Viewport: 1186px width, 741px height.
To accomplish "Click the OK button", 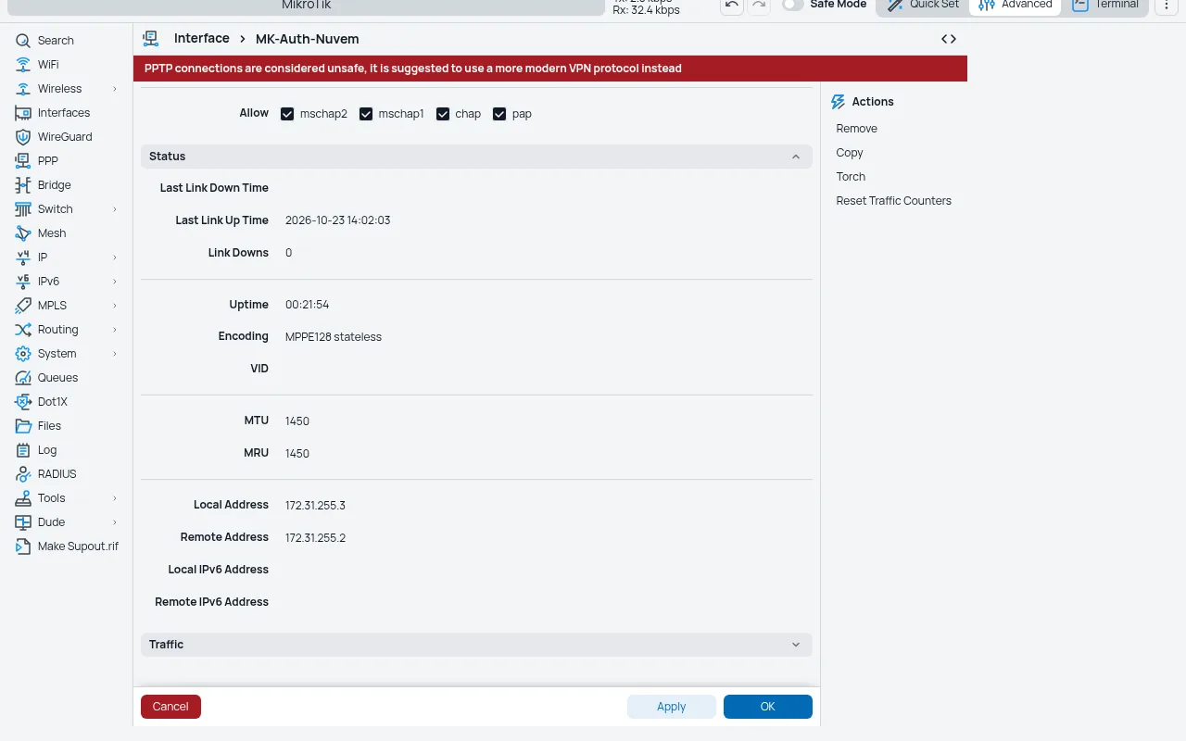I will (768, 707).
